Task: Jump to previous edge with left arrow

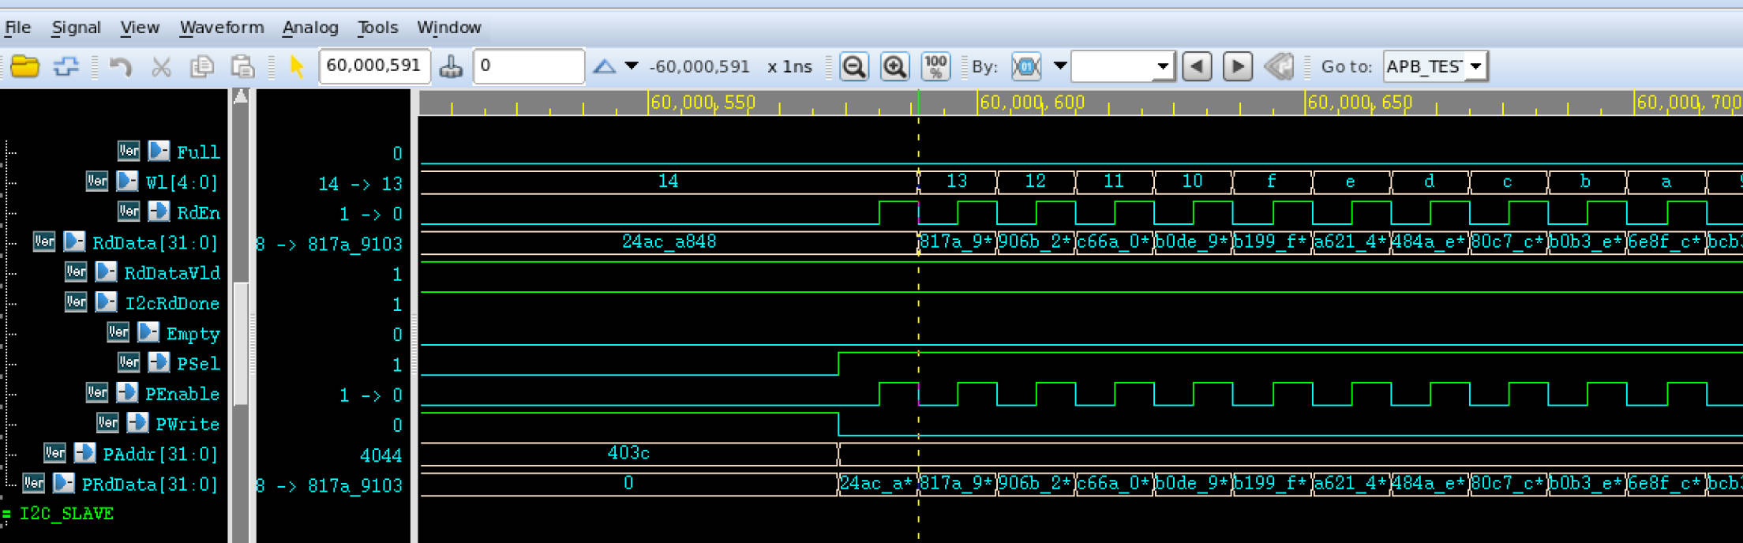Action: 1197,67
